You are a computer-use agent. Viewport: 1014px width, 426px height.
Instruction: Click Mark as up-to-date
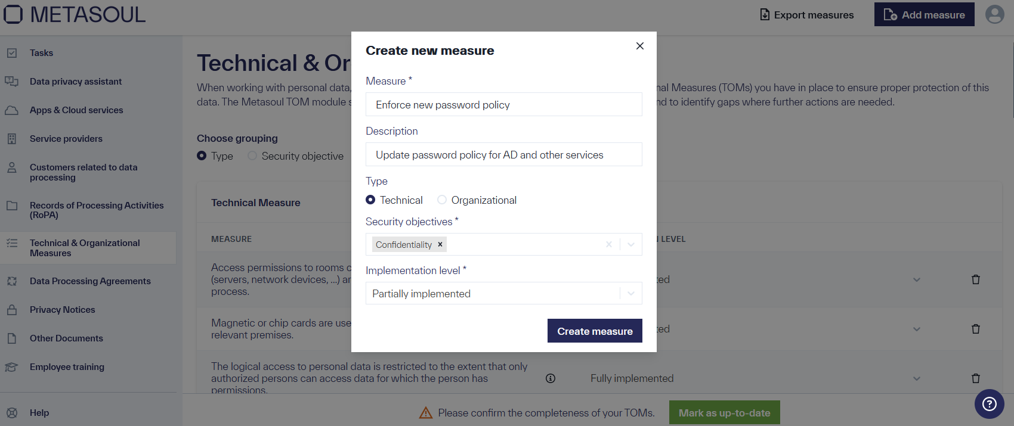[x=724, y=412]
